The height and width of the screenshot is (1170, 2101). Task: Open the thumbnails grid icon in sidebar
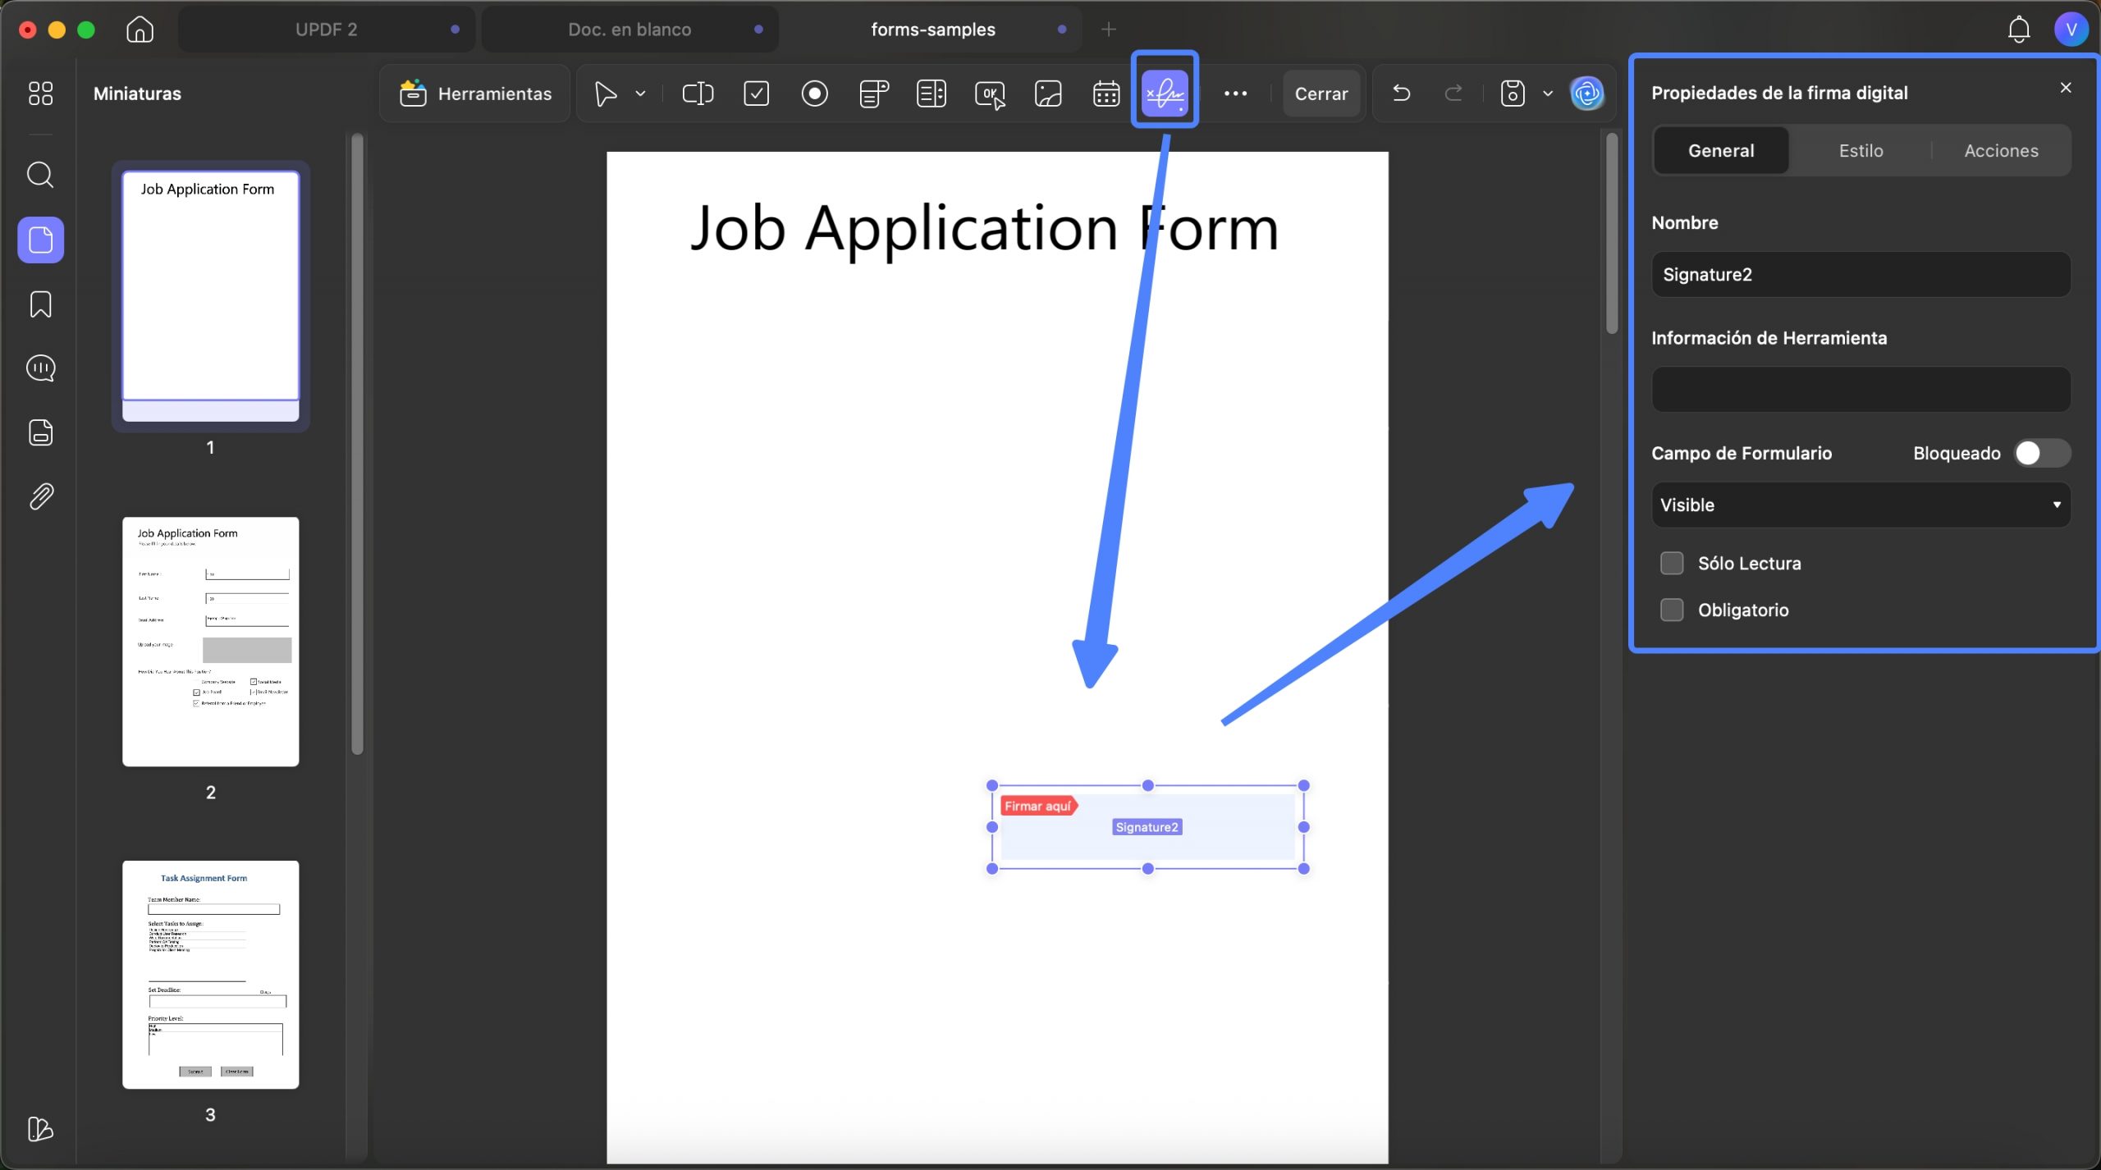(x=40, y=94)
